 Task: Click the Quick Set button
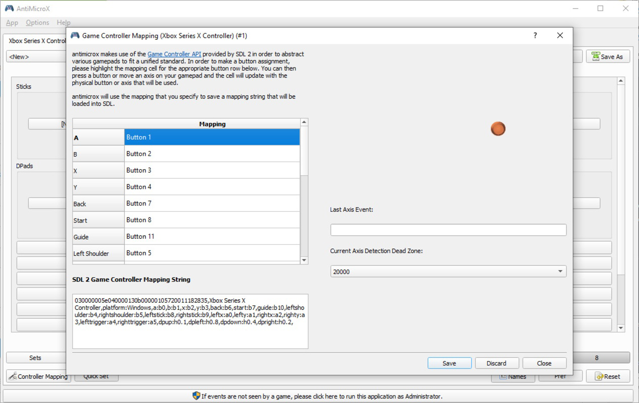[96, 377]
